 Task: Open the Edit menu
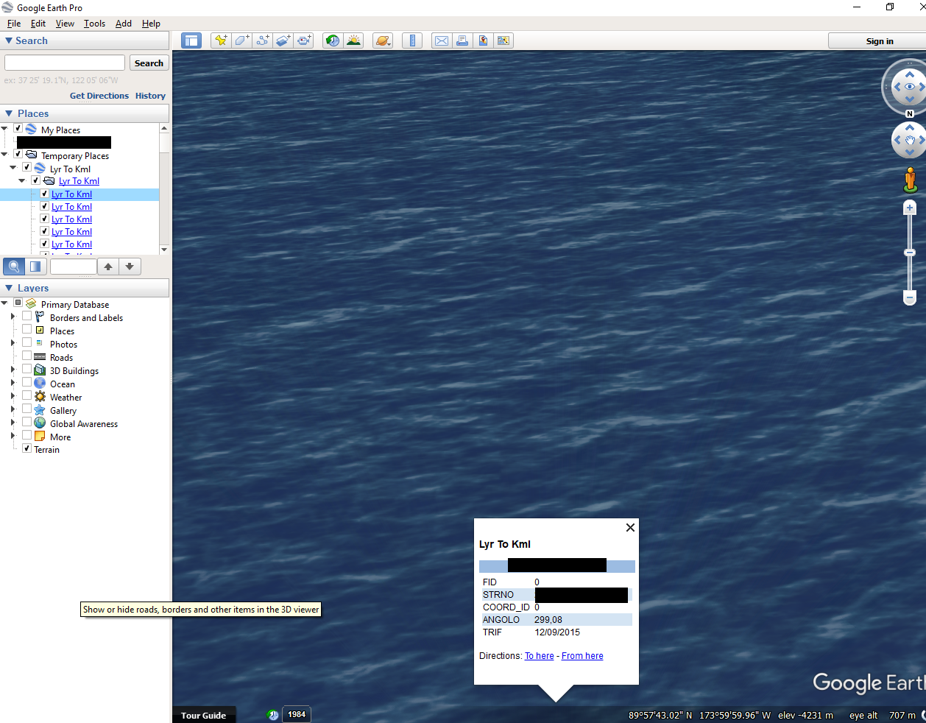click(x=38, y=24)
